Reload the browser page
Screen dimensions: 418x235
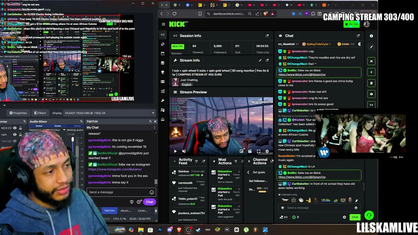pyautogui.click(x=174, y=14)
